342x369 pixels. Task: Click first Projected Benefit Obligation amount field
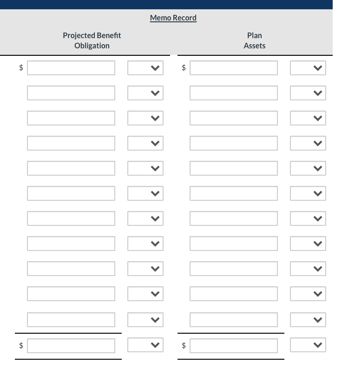tap(71, 68)
